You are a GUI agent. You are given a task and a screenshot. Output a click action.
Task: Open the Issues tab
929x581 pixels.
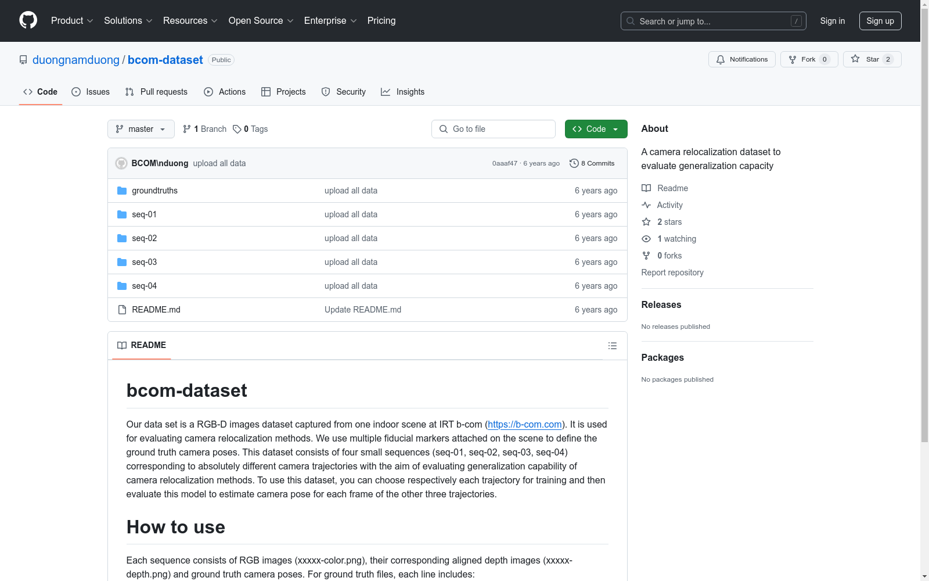pyautogui.click(x=91, y=92)
